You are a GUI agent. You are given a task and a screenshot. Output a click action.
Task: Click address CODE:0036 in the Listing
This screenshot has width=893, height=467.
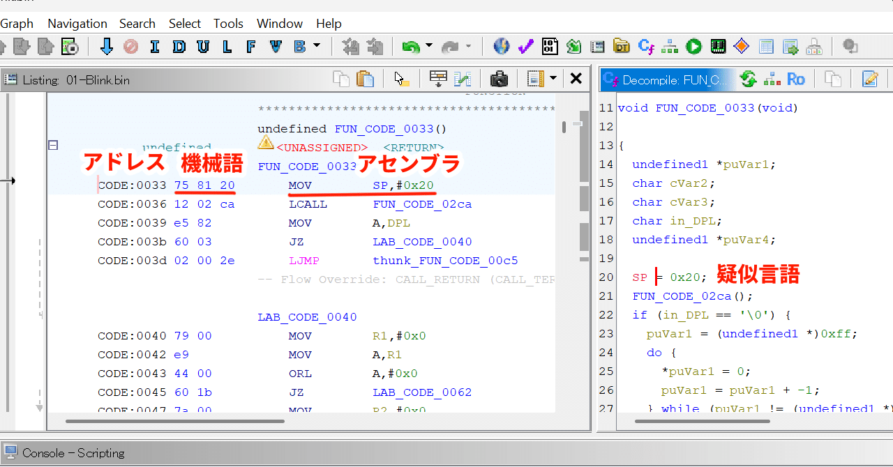(132, 204)
